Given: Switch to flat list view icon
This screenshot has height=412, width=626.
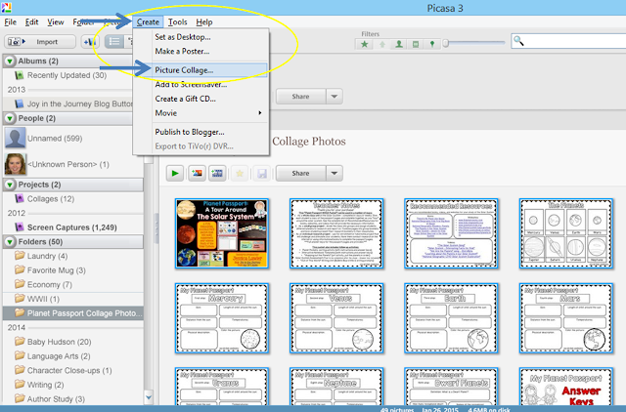Looking at the screenshot, I should [114, 41].
